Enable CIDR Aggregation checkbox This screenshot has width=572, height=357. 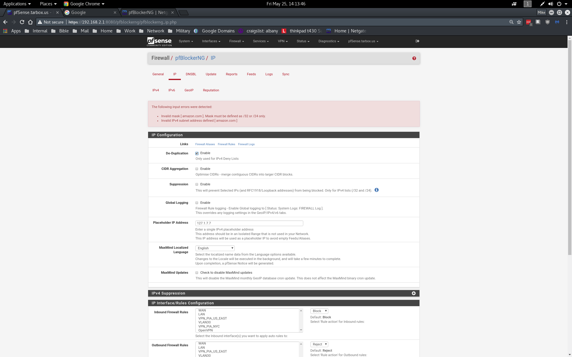coord(197,169)
